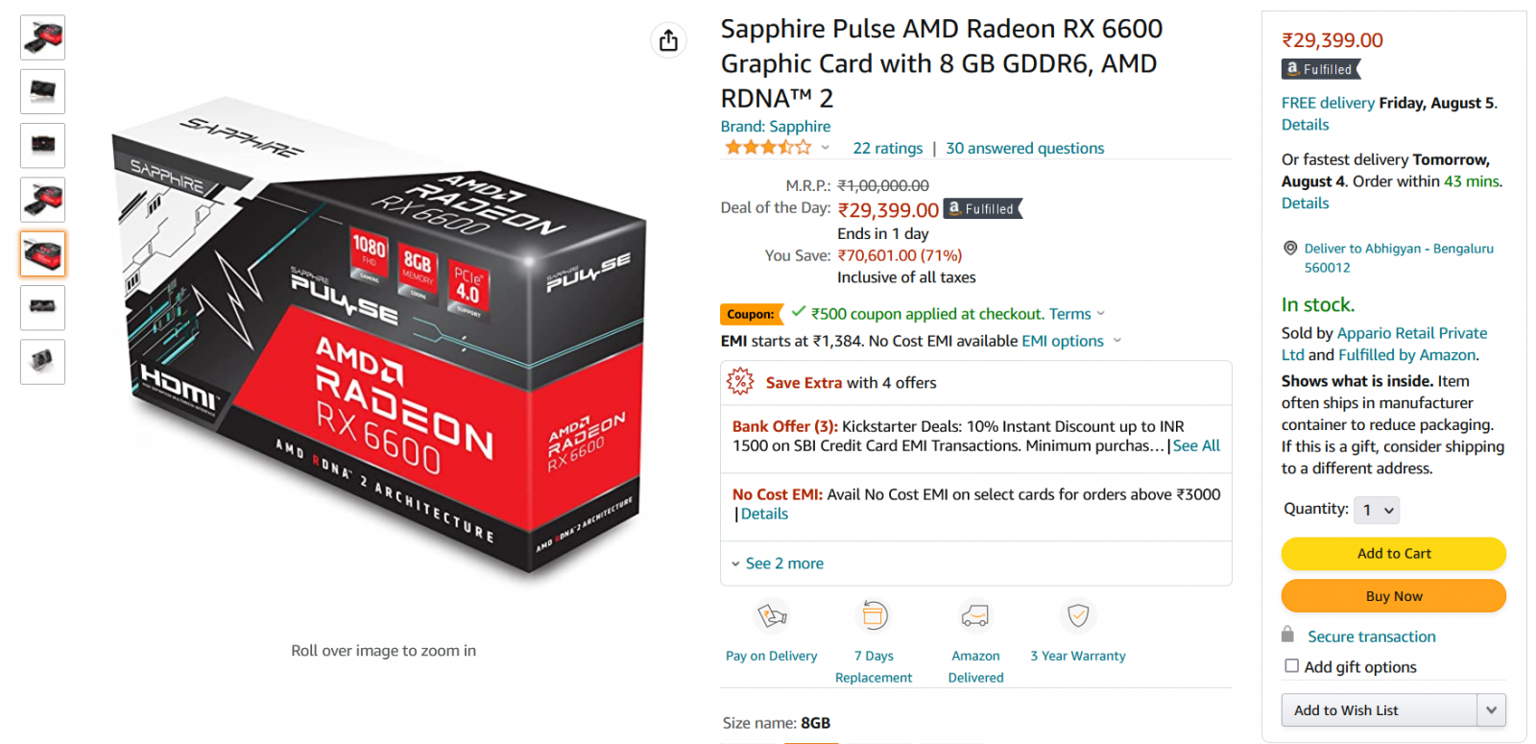Expand See 2 more offers

coord(777,564)
